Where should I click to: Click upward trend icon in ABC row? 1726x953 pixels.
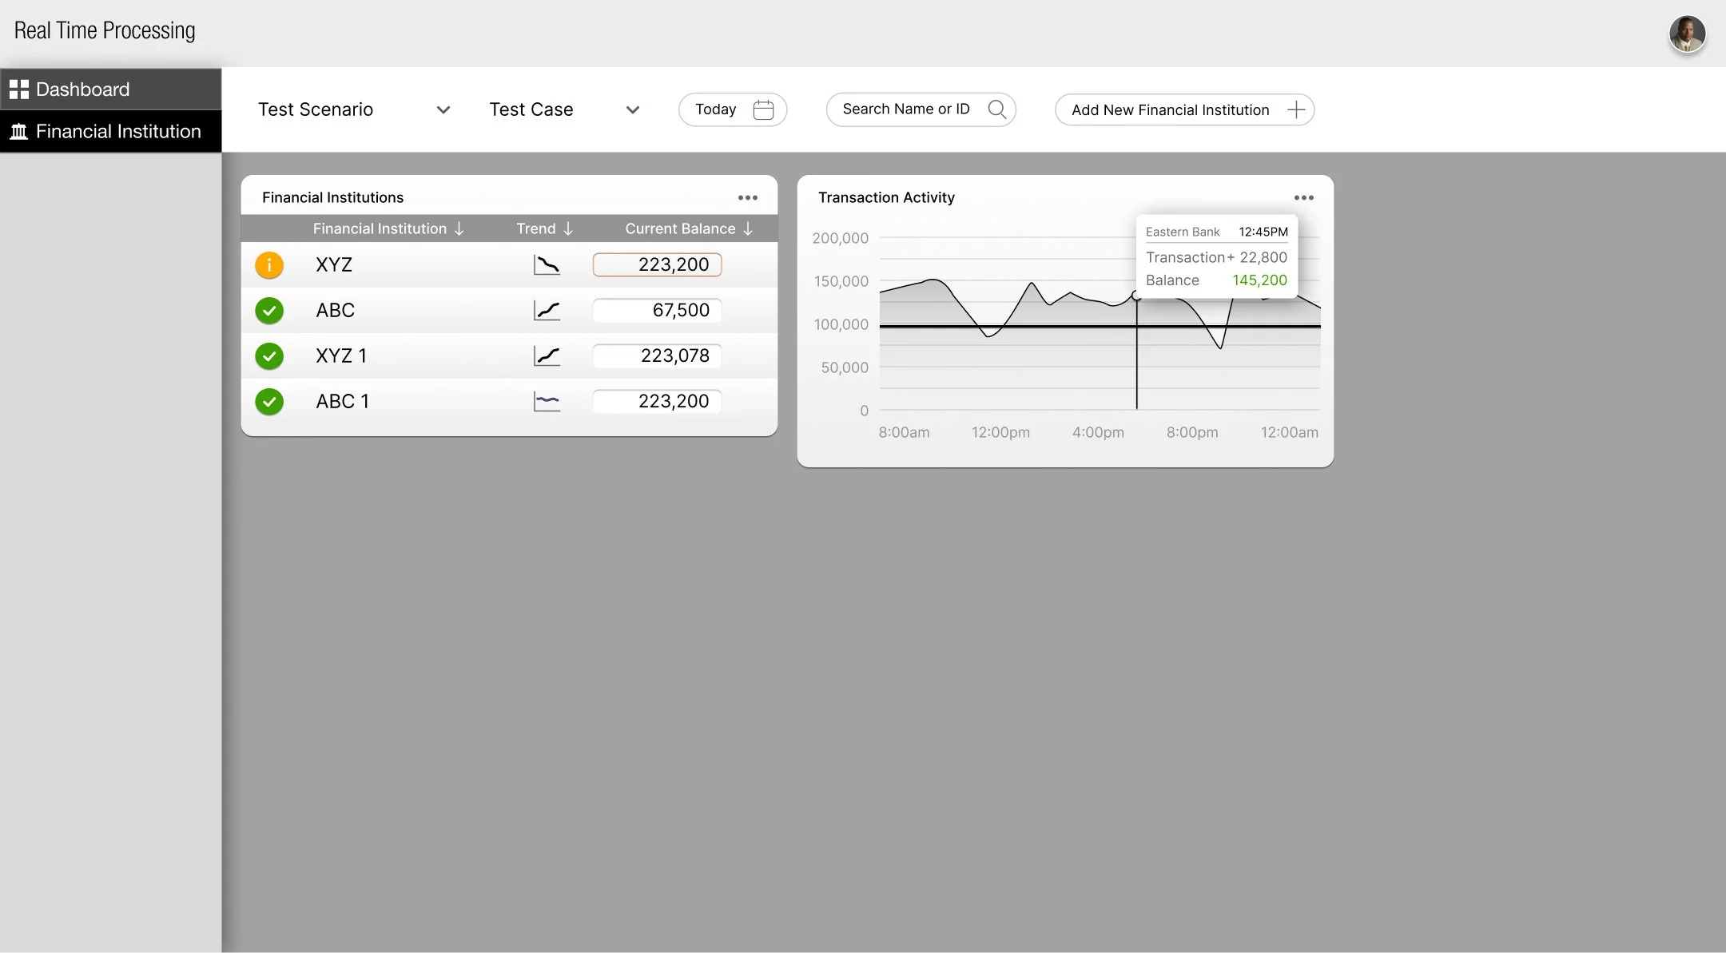pyautogui.click(x=547, y=310)
